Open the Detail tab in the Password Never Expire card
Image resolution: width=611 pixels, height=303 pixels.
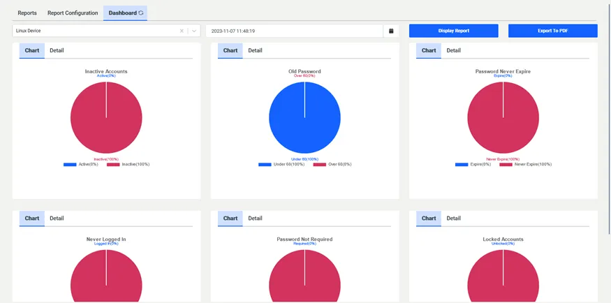click(454, 50)
